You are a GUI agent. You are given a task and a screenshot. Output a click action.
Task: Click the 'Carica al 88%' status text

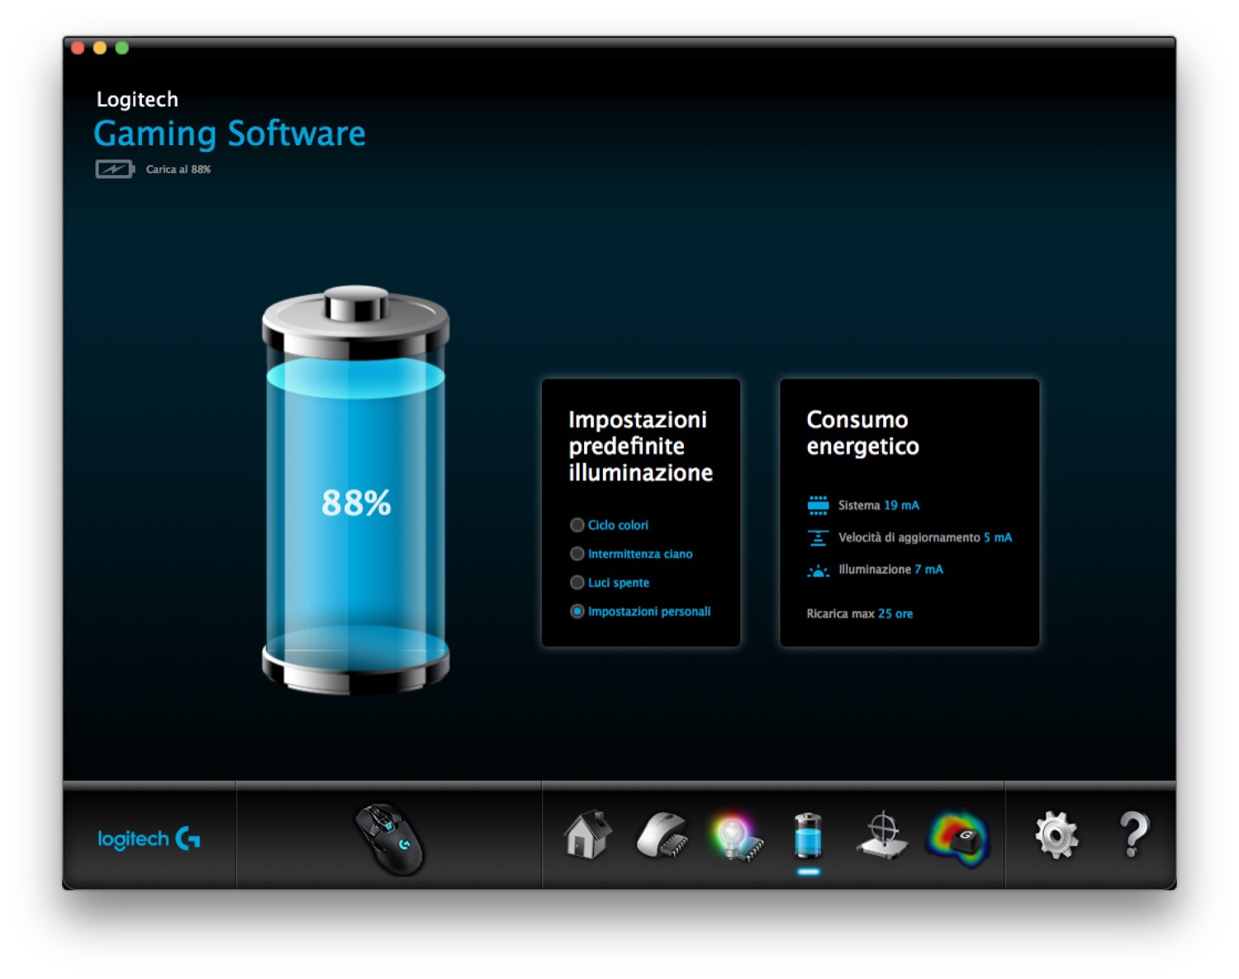pos(178,169)
